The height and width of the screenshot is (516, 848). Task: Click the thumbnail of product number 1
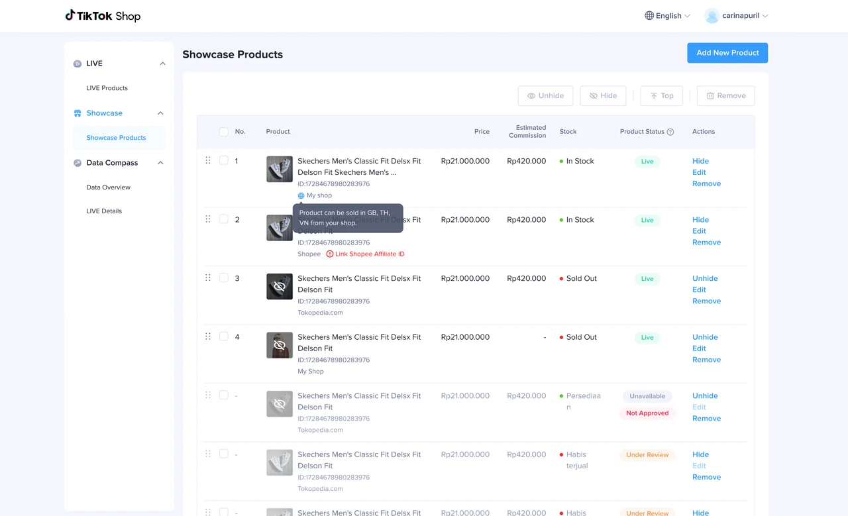click(x=280, y=169)
